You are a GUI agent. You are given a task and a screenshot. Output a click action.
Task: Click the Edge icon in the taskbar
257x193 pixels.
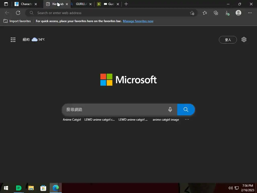(x=55, y=188)
